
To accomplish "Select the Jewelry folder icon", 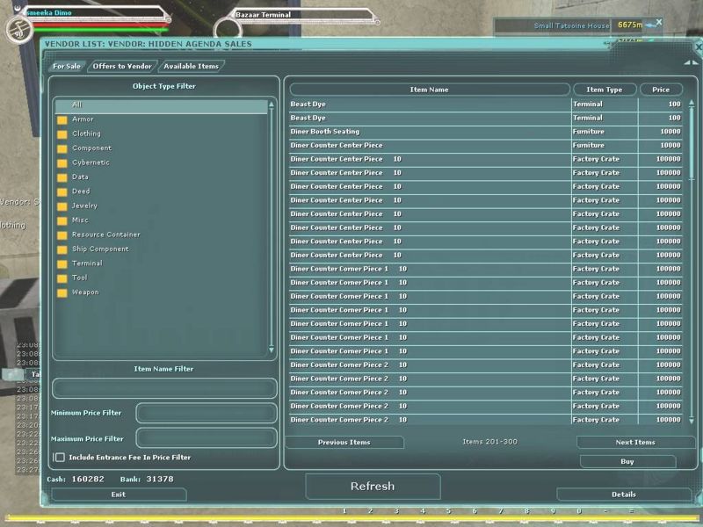I will click(62, 206).
